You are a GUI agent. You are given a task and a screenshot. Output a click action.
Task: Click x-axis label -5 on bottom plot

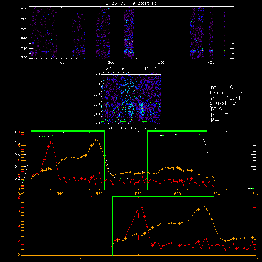pyautogui.click(x=80, y=259)
